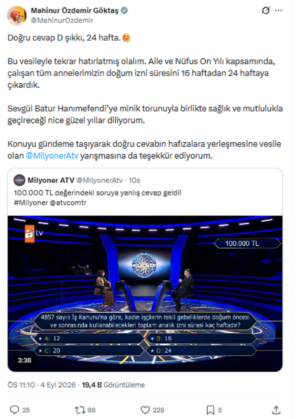
Task: Click the Milyoner ATV quoted account name
Action: (51, 181)
